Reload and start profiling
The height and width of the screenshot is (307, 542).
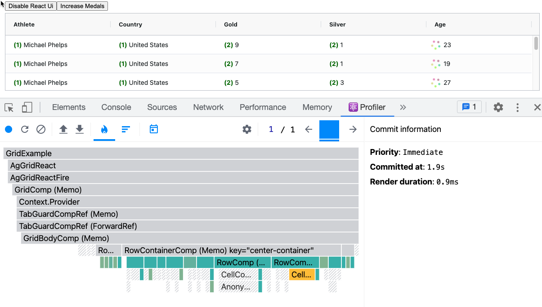click(25, 129)
